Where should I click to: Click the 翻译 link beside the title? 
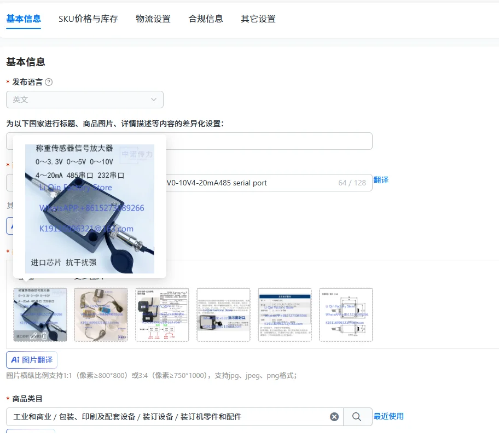coord(381,180)
